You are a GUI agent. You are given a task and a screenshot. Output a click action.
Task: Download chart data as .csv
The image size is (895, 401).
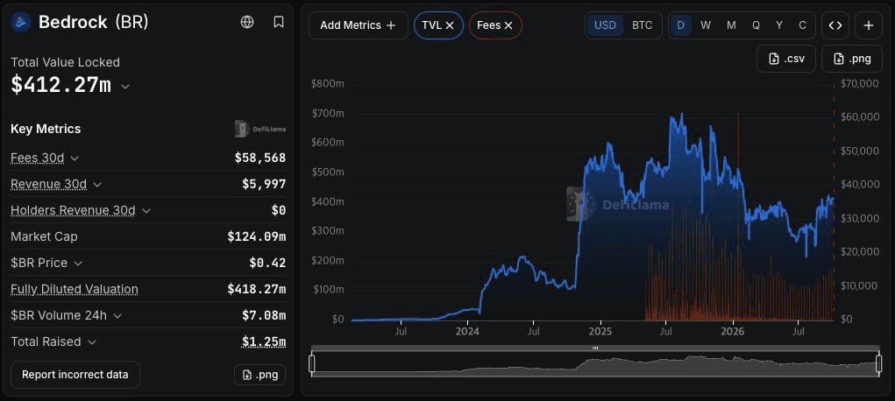pyautogui.click(x=786, y=59)
